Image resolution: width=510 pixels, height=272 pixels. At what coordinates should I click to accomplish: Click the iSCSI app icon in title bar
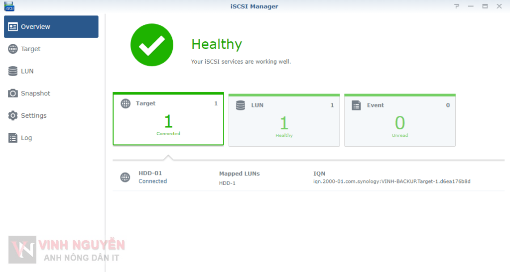[9, 6]
